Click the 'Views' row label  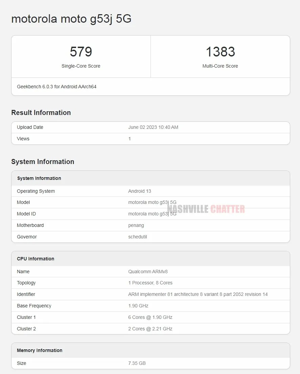click(x=23, y=139)
